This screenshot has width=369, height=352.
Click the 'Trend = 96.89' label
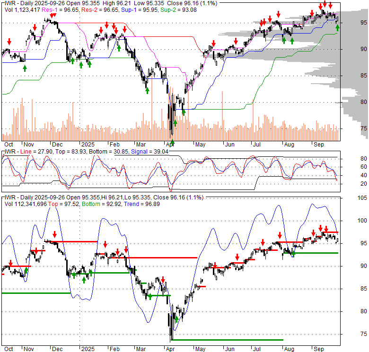[142, 204]
